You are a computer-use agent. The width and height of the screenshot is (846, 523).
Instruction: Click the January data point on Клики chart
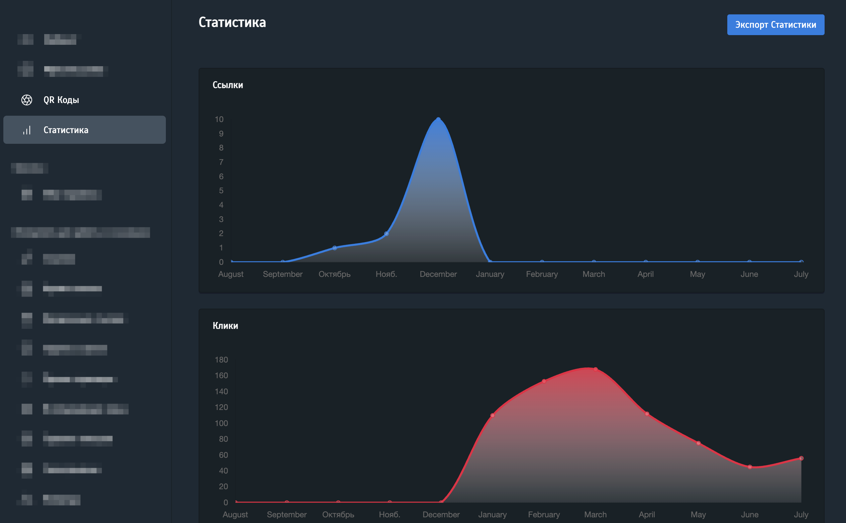[493, 415]
